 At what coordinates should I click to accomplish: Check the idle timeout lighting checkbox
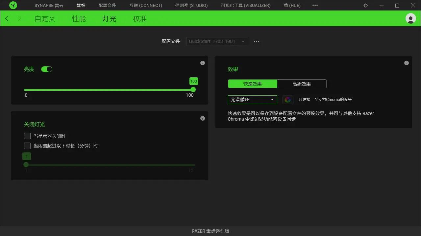pyautogui.click(x=27, y=146)
